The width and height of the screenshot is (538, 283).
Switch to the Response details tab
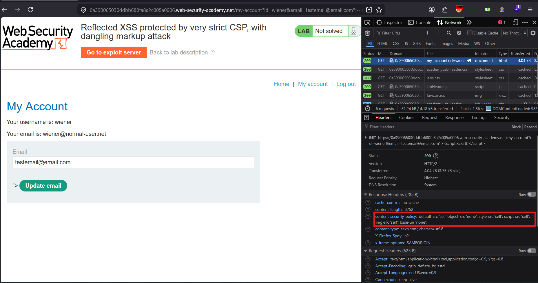pyautogui.click(x=454, y=118)
